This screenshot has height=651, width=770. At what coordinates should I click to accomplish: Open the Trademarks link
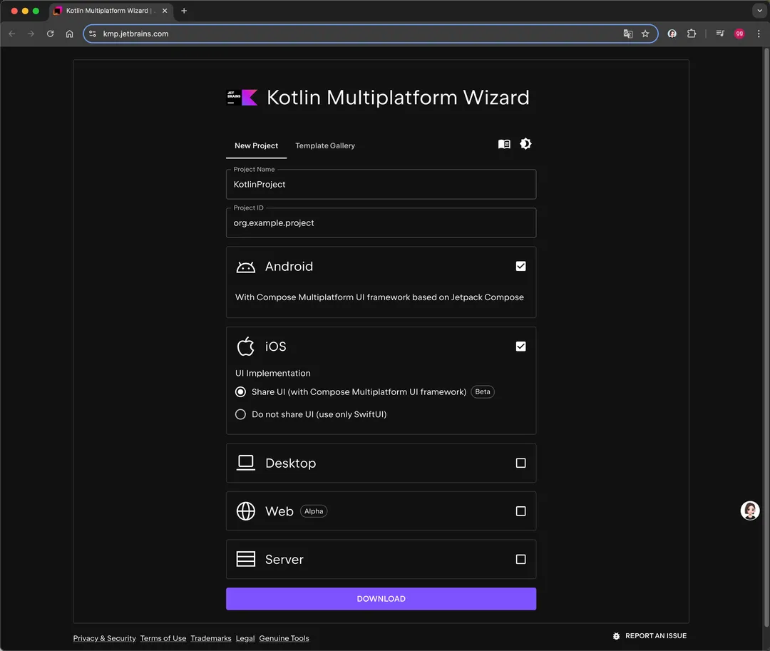pyautogui.click(x=210, y=638)
